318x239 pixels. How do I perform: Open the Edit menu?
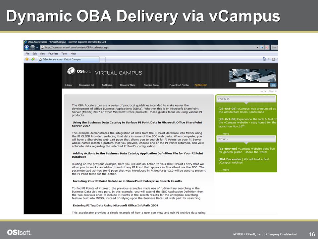pos(35,54)
